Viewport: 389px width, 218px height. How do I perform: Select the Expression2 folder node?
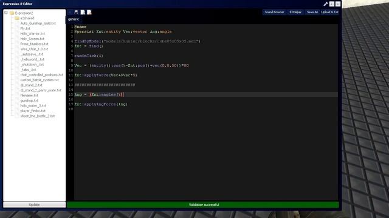pos(24,13)
